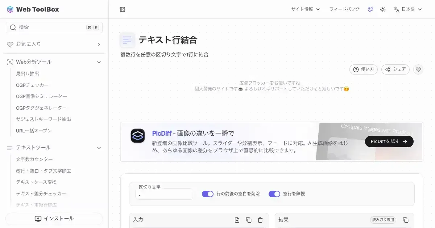Open the color theme palette icon
Image resolution: width=435 pixels, height=228 pixels.
370,9
